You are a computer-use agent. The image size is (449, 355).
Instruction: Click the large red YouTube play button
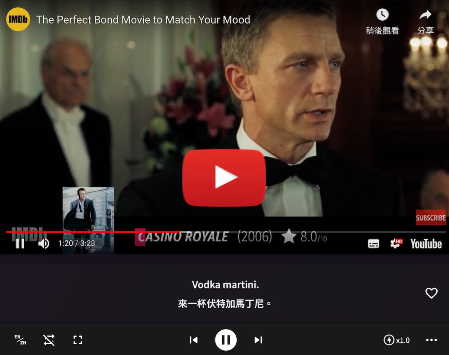click(x=224, y=177)
